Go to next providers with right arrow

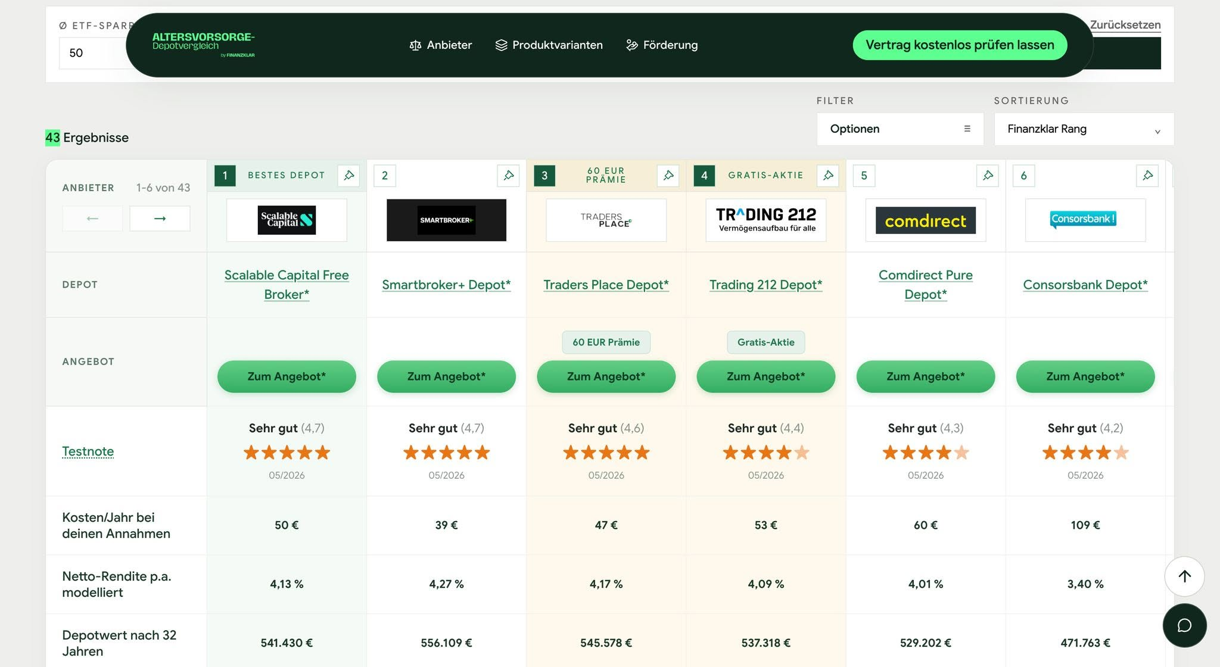(160, 219)
